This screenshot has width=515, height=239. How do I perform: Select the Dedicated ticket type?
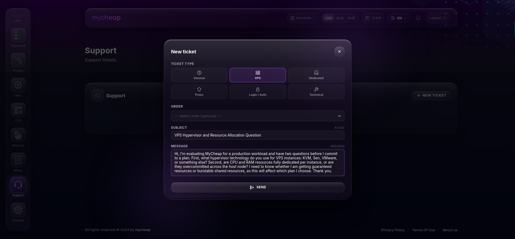pyautogui.click(x=316, y=75)
